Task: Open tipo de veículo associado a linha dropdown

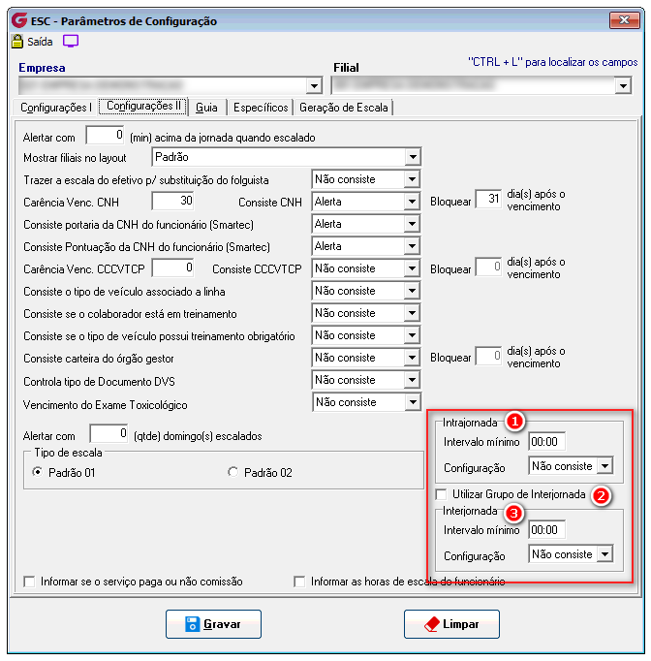Action: pos(412,291)
